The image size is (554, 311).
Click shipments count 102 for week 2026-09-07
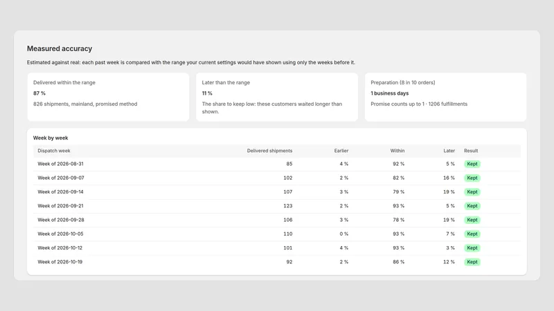288,178
